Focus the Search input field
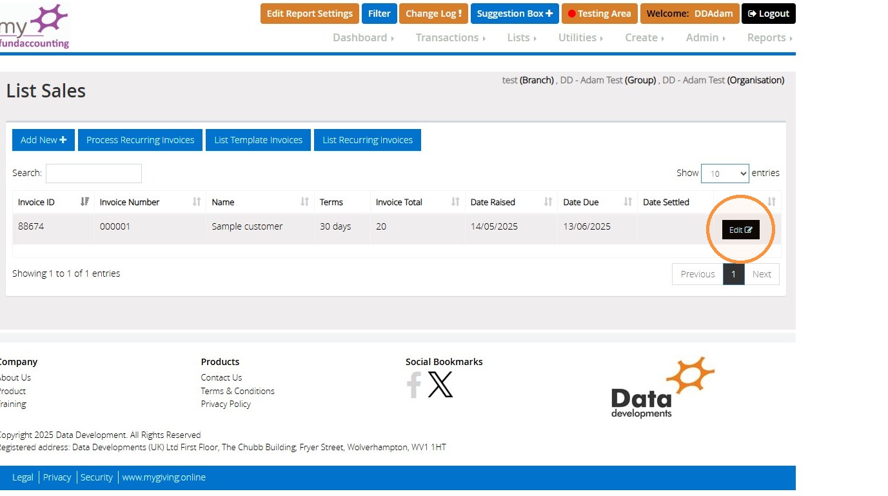The height and width of the screenshot is (496, 888). coord(94,174)
